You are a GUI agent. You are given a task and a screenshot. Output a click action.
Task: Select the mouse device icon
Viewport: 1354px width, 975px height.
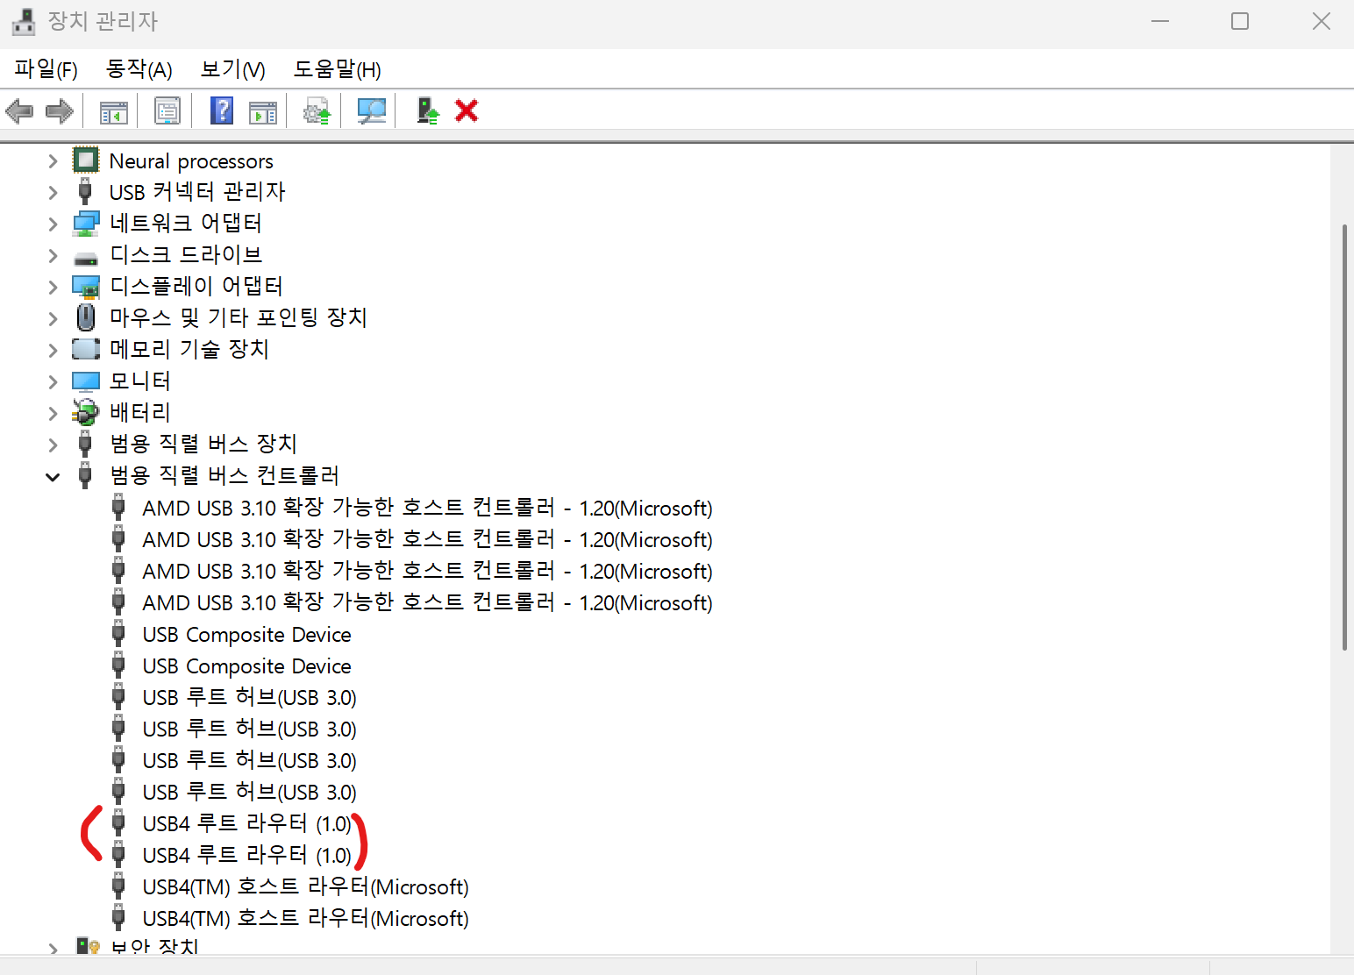click(86, 317)
